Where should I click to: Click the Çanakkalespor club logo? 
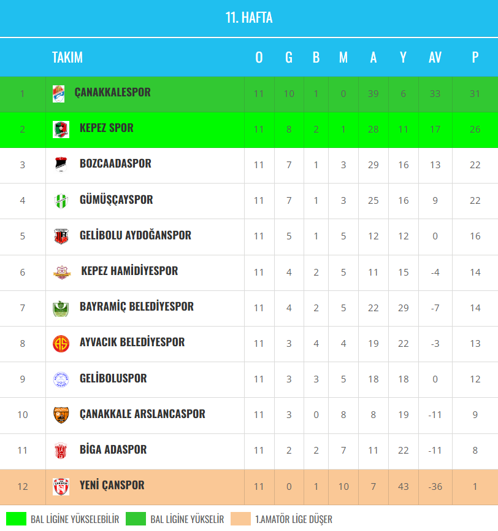coord(58,93)
